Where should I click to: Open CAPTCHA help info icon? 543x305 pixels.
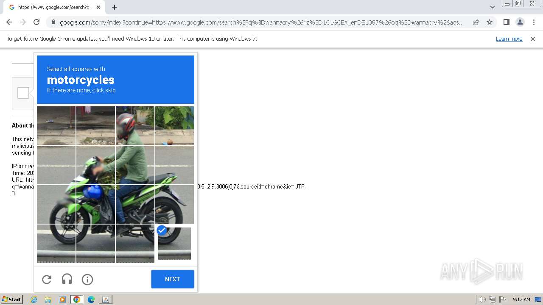(87, 279)
